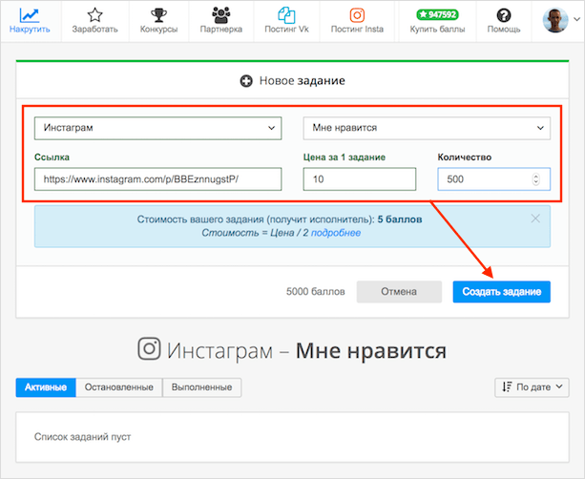Click the Instagram logo in section heading
Image resolution: width=585 pixels, height=479 pixels.
(149, 349)
